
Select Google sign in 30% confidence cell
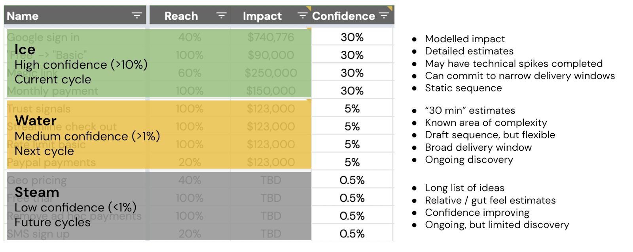click(x=352, y=37)
